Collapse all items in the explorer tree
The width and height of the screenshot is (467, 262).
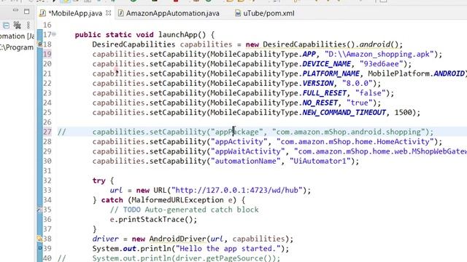[7, 25]
